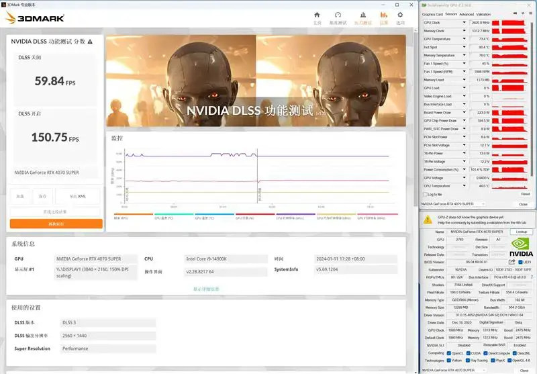Click the Super Resolution Performance value field
Screen dimensions: 537x374
(108, 348)
